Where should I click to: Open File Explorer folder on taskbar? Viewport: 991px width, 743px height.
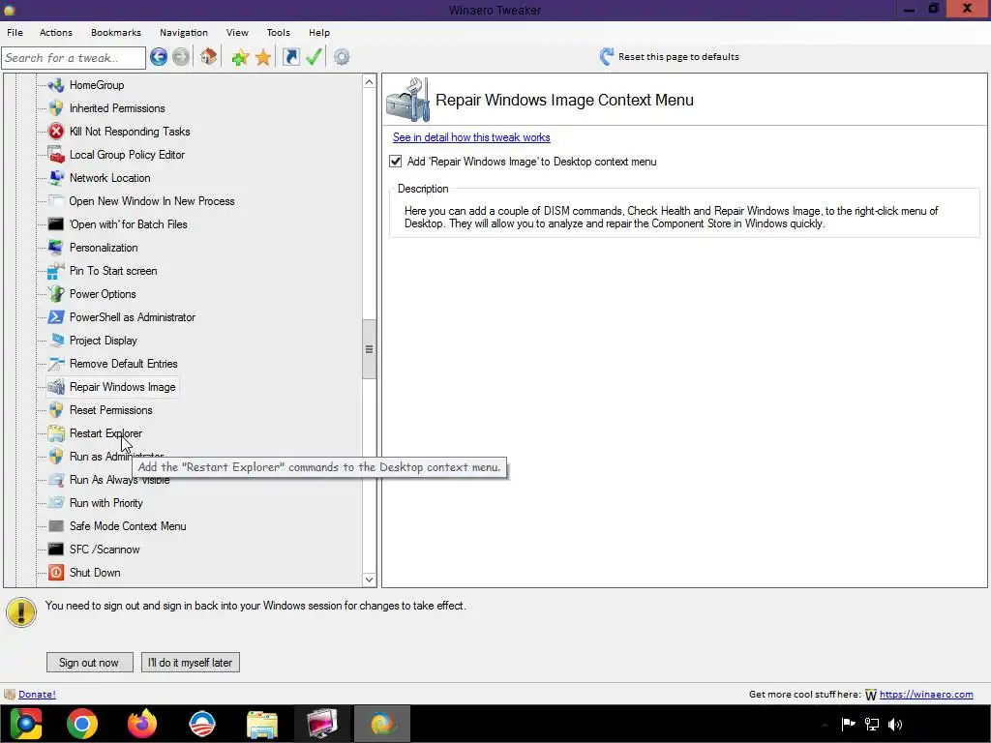261,724
